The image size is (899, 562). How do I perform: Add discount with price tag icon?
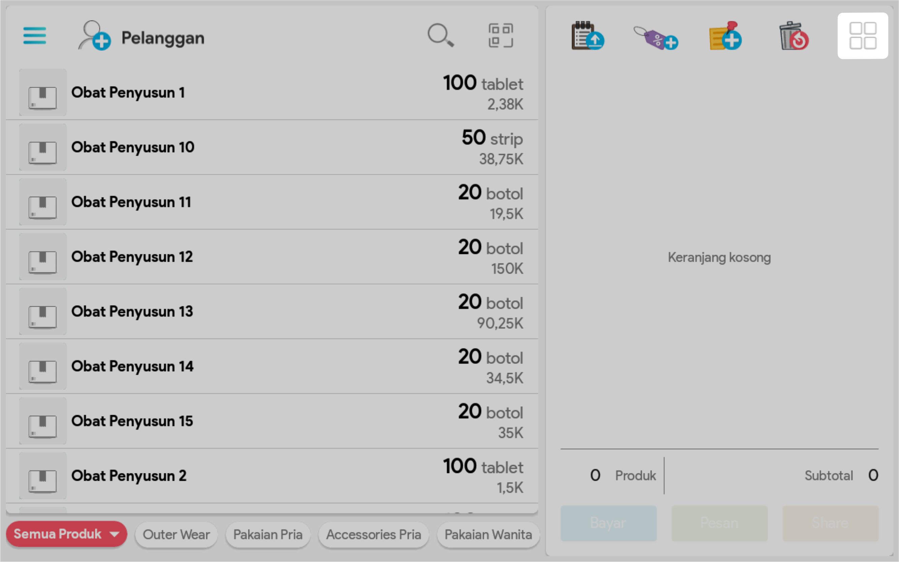656,37
